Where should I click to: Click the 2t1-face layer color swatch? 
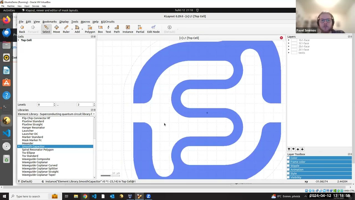(294, 50)
